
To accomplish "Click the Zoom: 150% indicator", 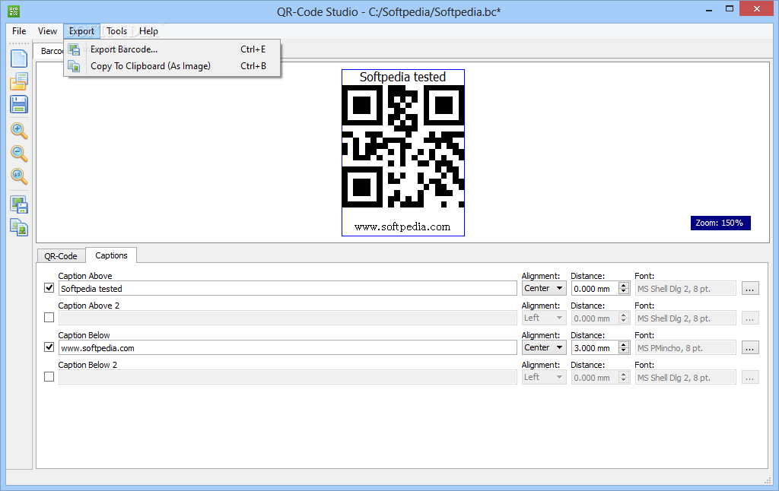I will (720, 223).
